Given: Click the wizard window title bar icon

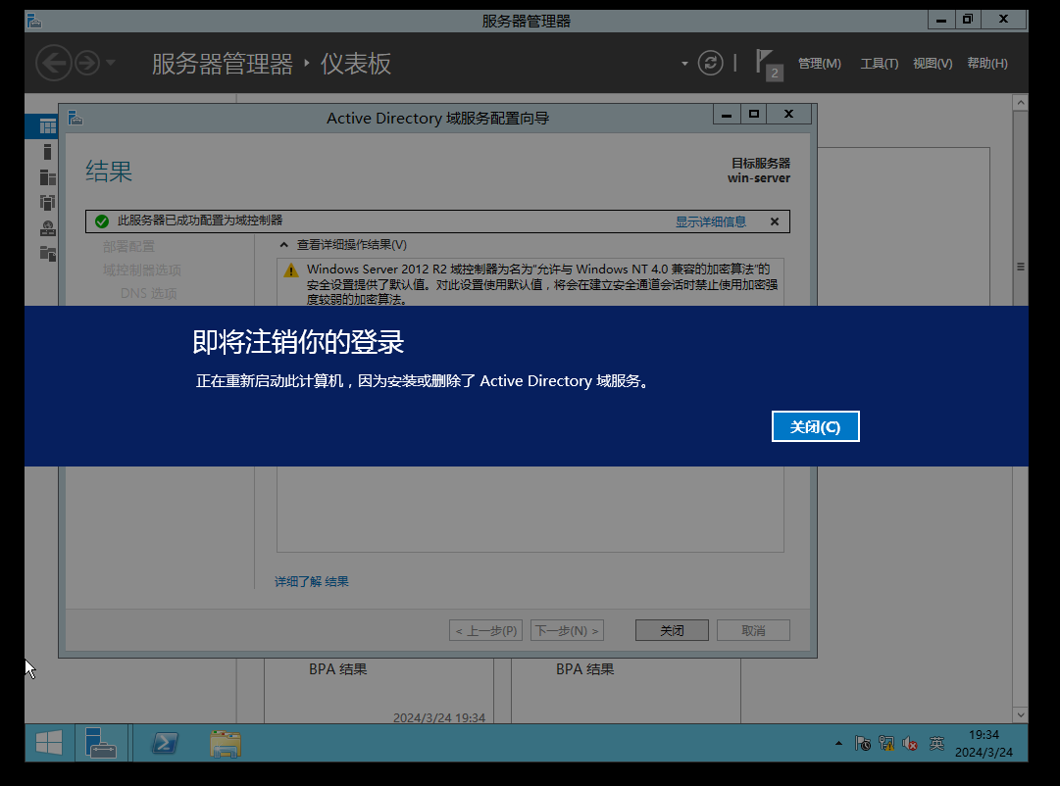Looking at the screenshot, I should click(76, 119).
